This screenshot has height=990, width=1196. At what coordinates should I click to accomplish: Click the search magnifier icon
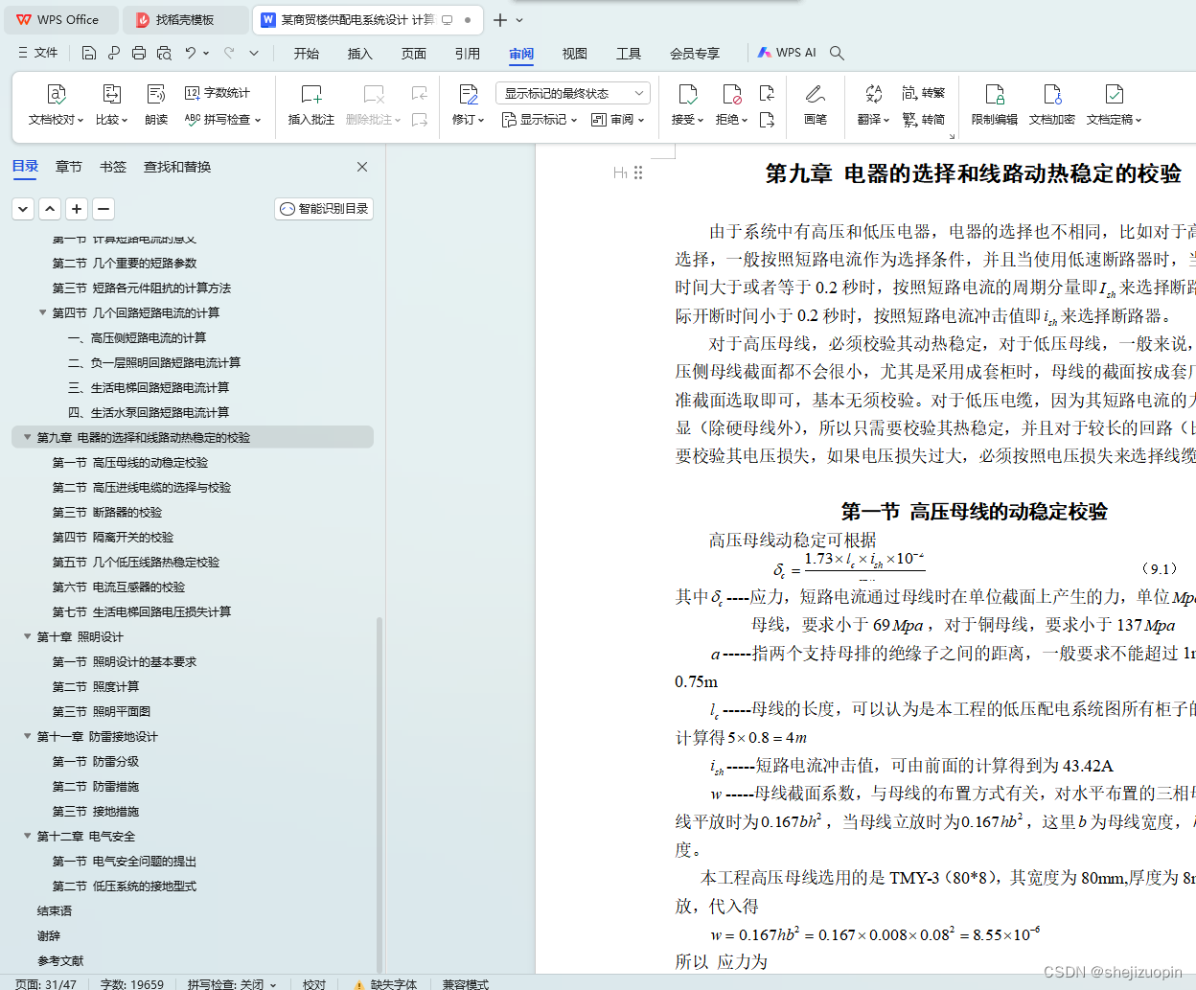837,53
